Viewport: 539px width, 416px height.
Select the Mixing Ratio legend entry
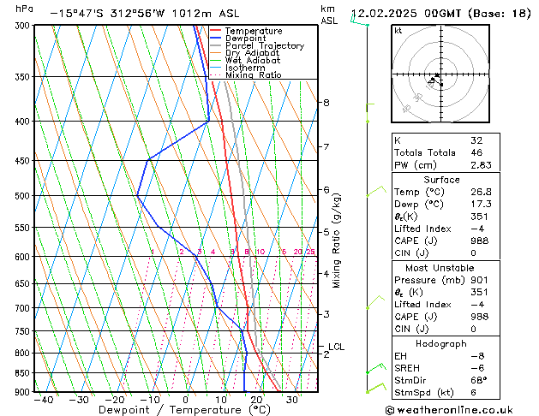coord(253,75)
